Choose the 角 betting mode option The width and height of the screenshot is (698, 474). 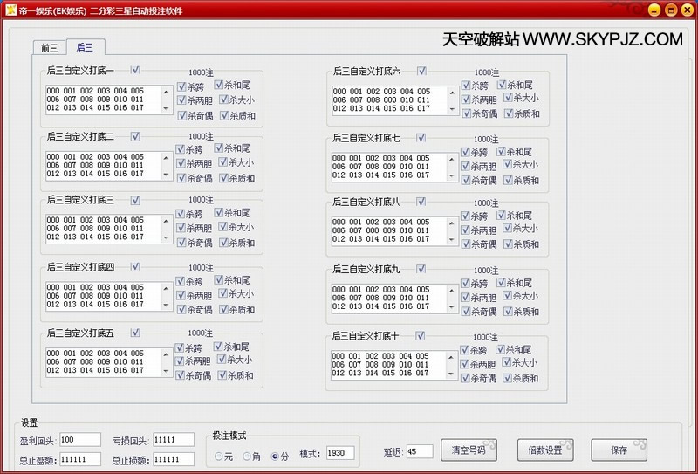248,455
